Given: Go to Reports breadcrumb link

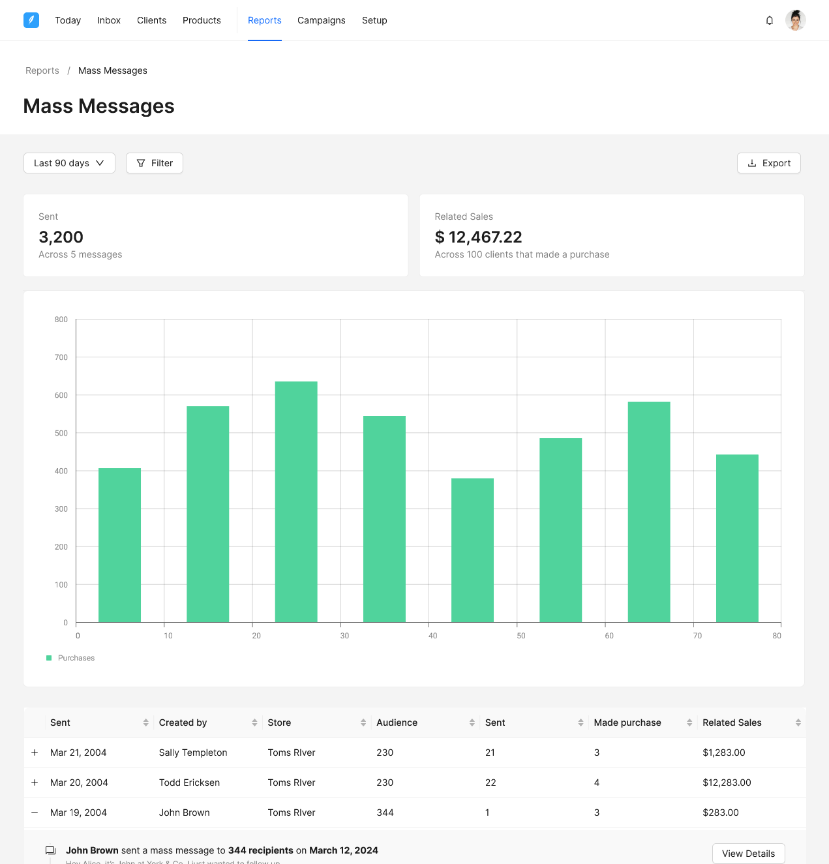Looking at the screenshot, I should tap(42, 70).
